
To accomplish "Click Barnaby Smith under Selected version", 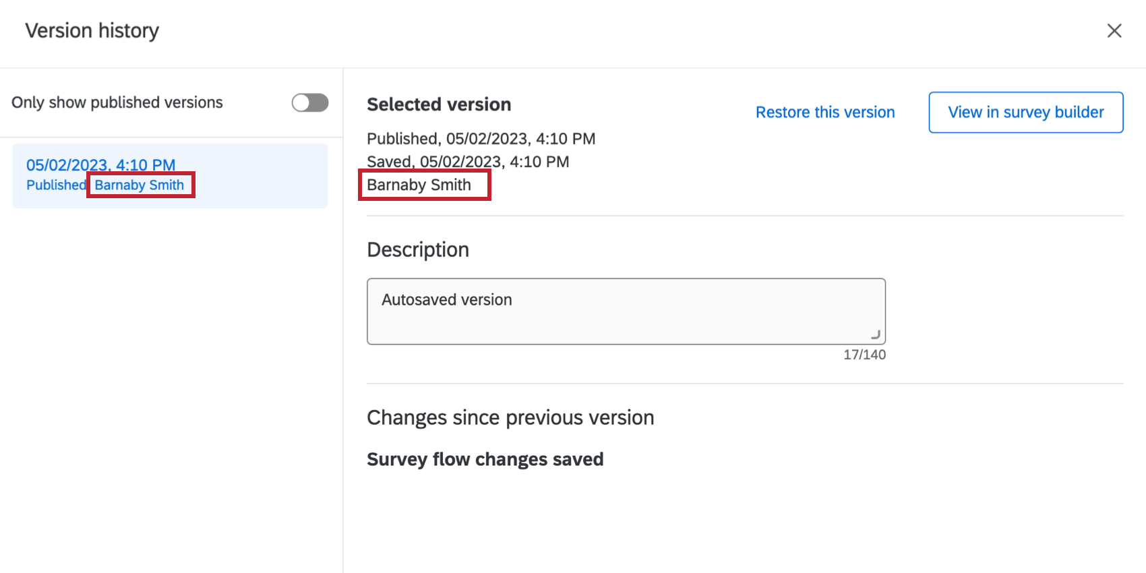I will click(x=419, y=185).
